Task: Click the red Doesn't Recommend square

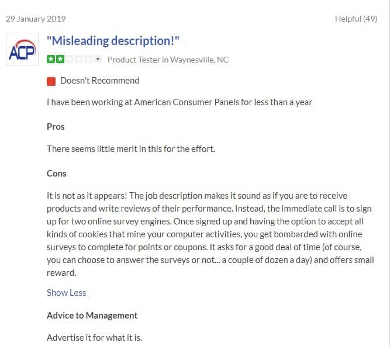Action: click(x=51, y=81)
